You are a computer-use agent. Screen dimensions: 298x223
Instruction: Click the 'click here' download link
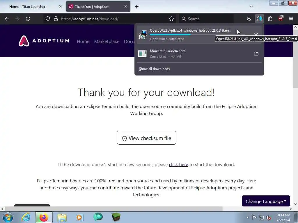[x=178, y=164]
